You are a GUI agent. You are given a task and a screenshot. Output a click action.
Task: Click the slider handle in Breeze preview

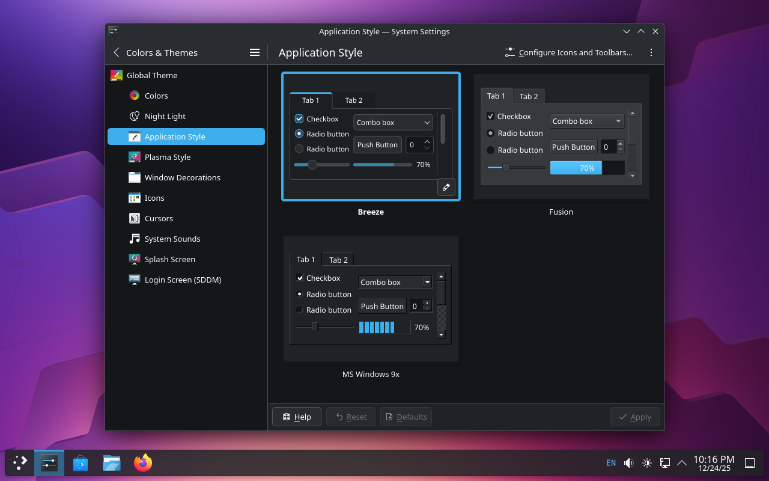pos(312,164)
